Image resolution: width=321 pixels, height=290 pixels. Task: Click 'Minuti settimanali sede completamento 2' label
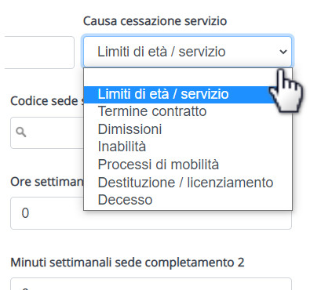[x=127, y=263]
